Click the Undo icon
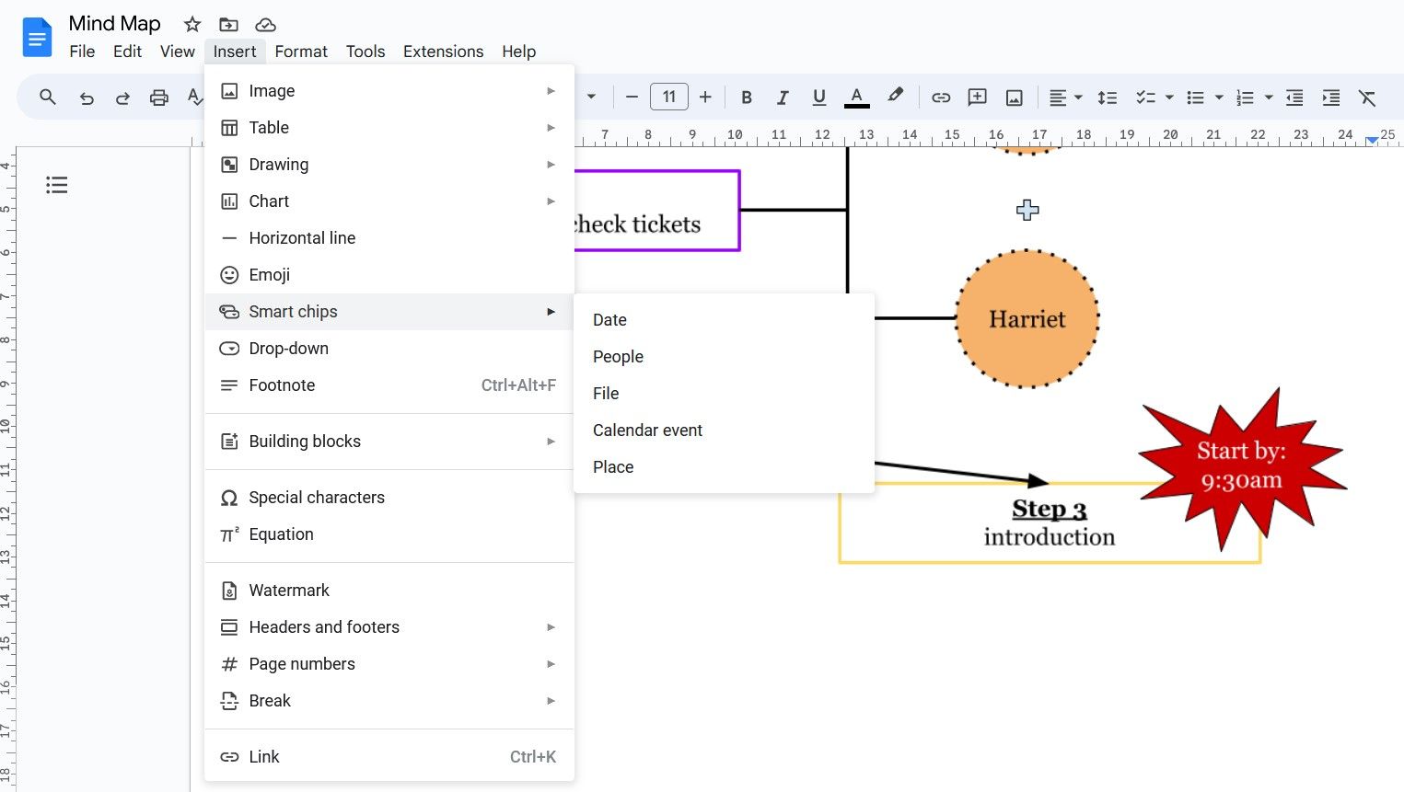Viewport: 1404px width, 792px height. click(86, 97)
